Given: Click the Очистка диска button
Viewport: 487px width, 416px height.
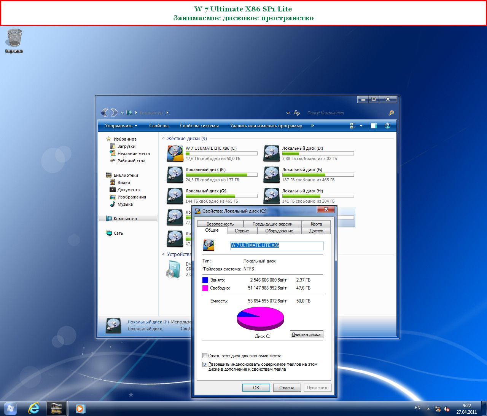Looking at the screenshot, I should (x=306, y=334).
